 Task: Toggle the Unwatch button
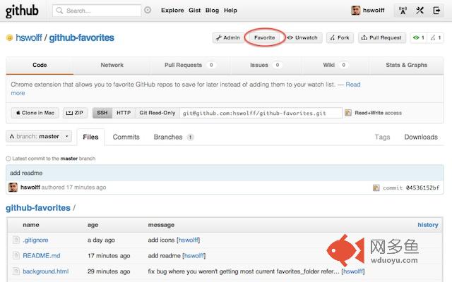pyautogui.click(x=302, y=37)
